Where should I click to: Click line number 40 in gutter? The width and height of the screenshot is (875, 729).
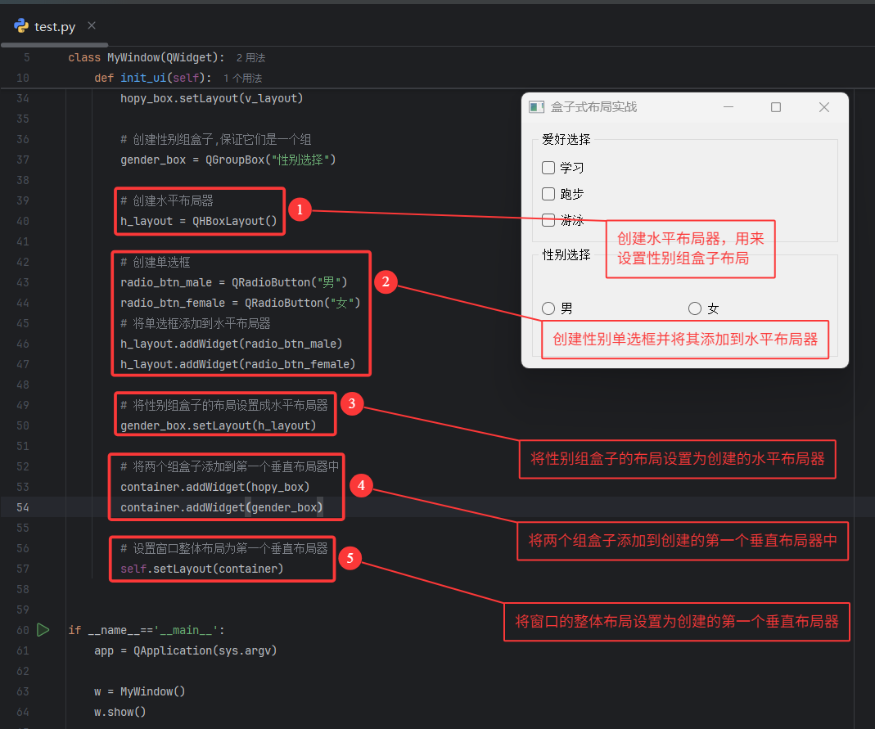pos(23,221)
